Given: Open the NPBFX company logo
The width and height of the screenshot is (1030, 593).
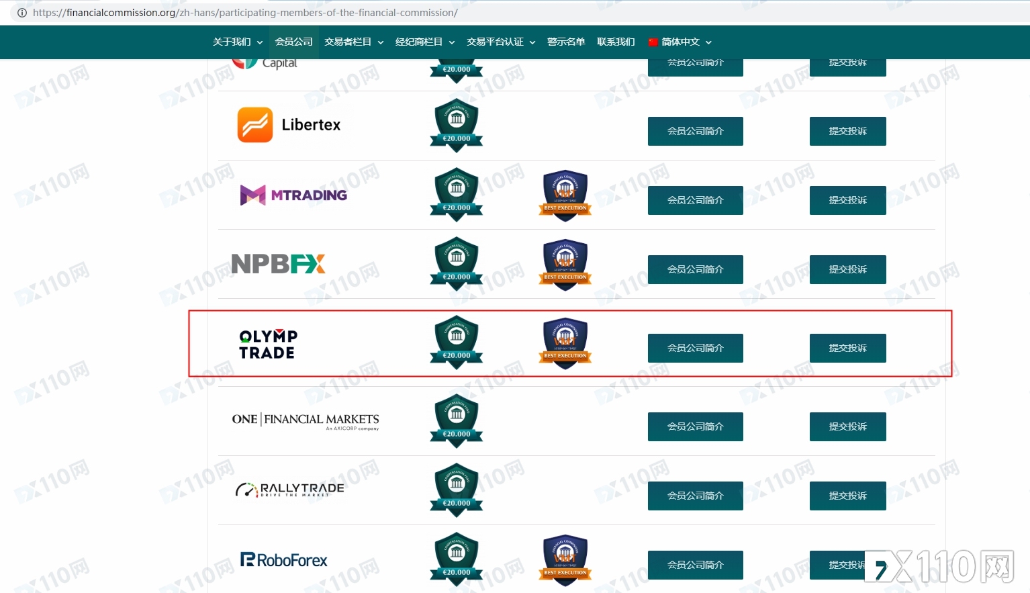Looking at the screenshot, I should click(x=278, y=264).
